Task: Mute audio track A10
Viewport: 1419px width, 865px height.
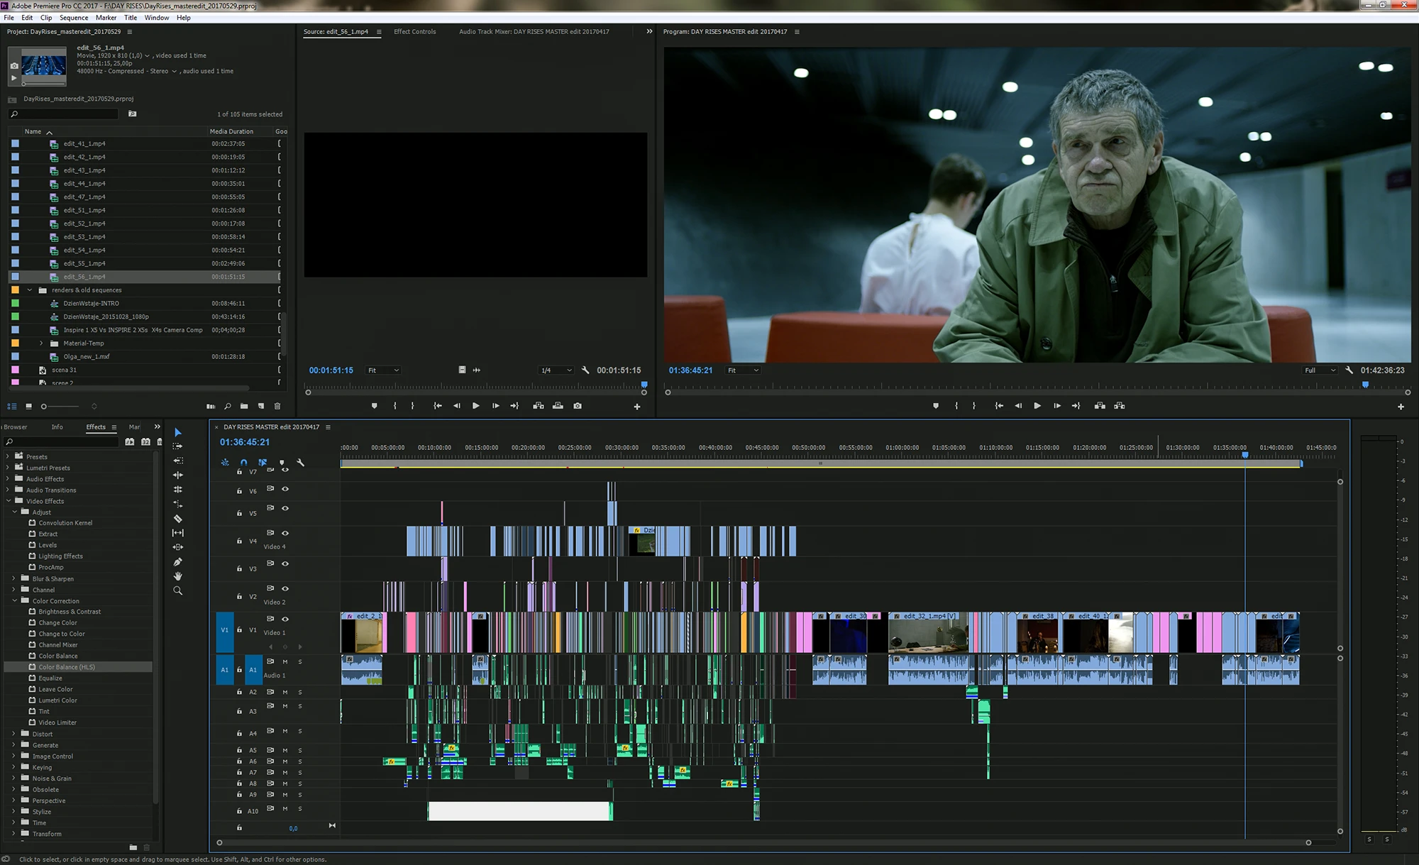Action: tap(285, 809)
